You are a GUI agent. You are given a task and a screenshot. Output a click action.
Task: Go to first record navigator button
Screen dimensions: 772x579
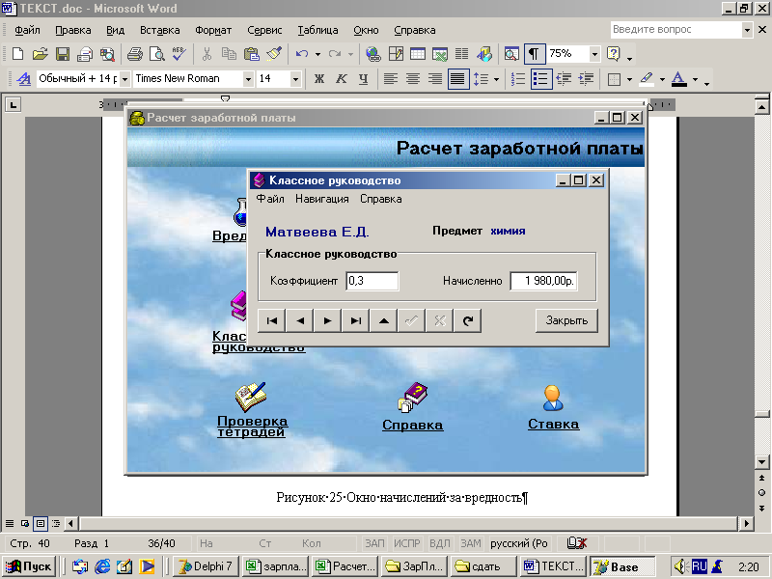tap(272, 320)
